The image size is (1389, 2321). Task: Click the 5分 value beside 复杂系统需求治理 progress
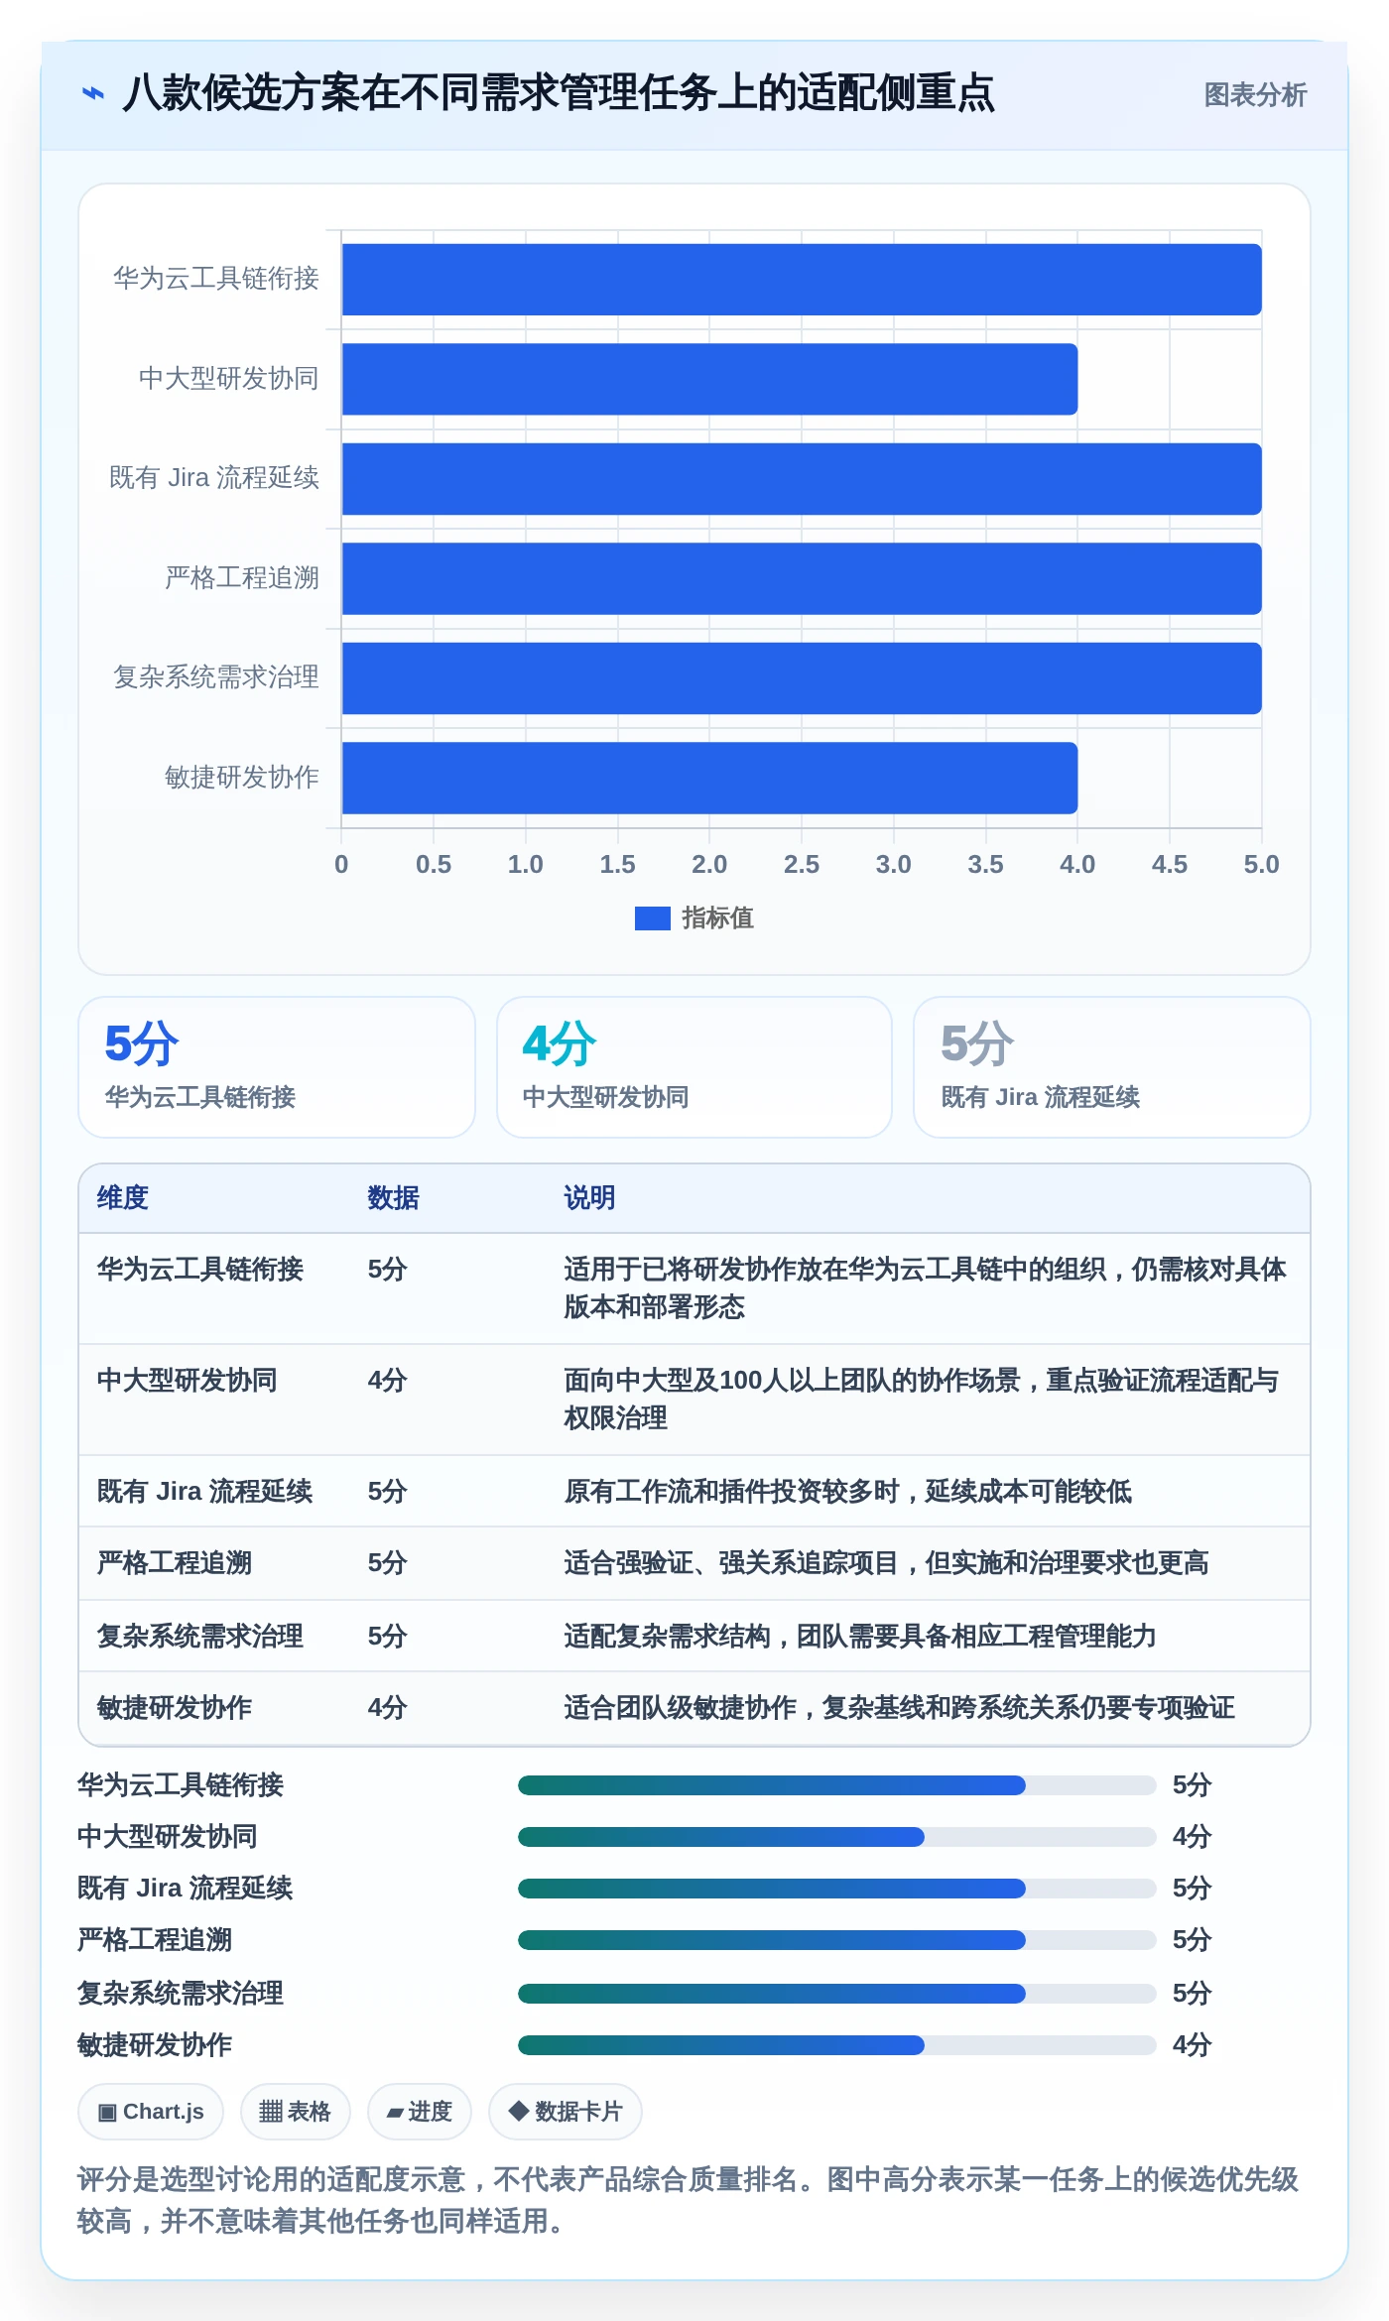(x=1193, y=1994)
